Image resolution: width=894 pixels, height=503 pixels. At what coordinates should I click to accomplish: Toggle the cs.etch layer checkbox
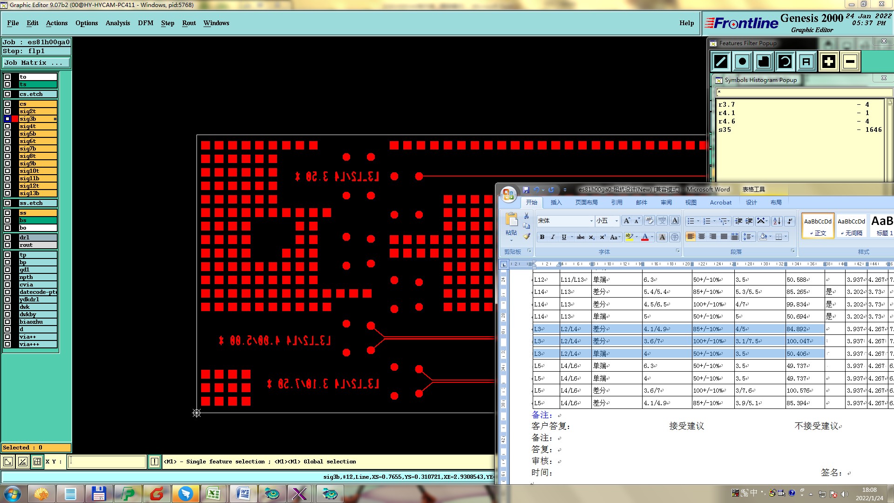click(7, 94)
